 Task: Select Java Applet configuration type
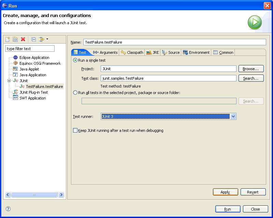point(29,69)
